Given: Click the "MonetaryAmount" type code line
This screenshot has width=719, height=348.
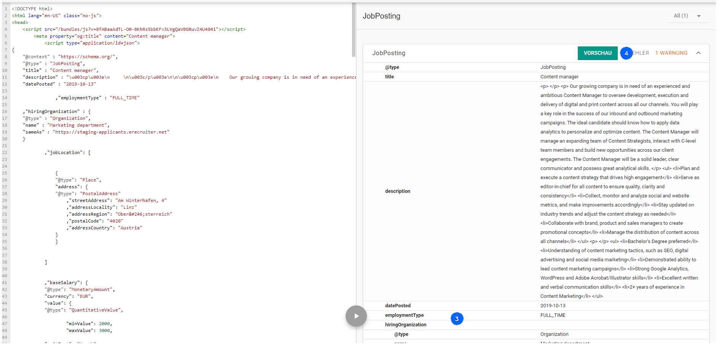Looking at the screenshot, I should click(80, 289).
